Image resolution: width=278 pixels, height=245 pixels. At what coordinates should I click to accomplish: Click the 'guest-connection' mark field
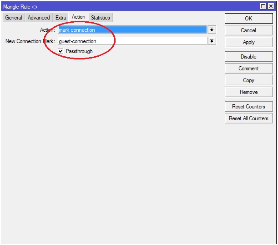[x=132, y=41]
